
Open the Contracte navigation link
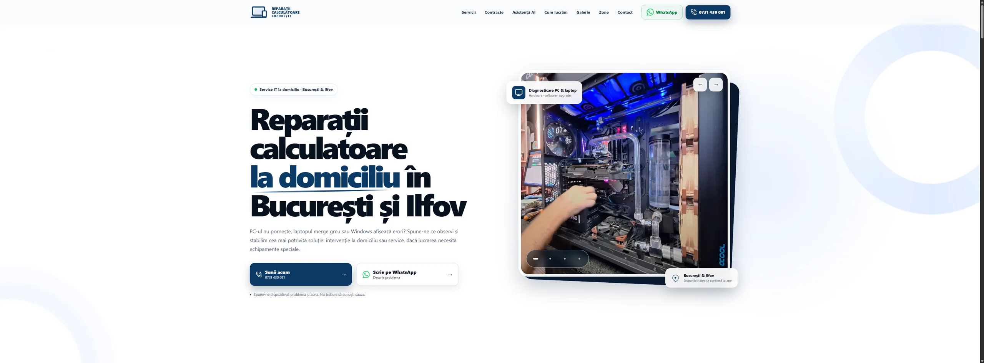[x=494, y=12]
